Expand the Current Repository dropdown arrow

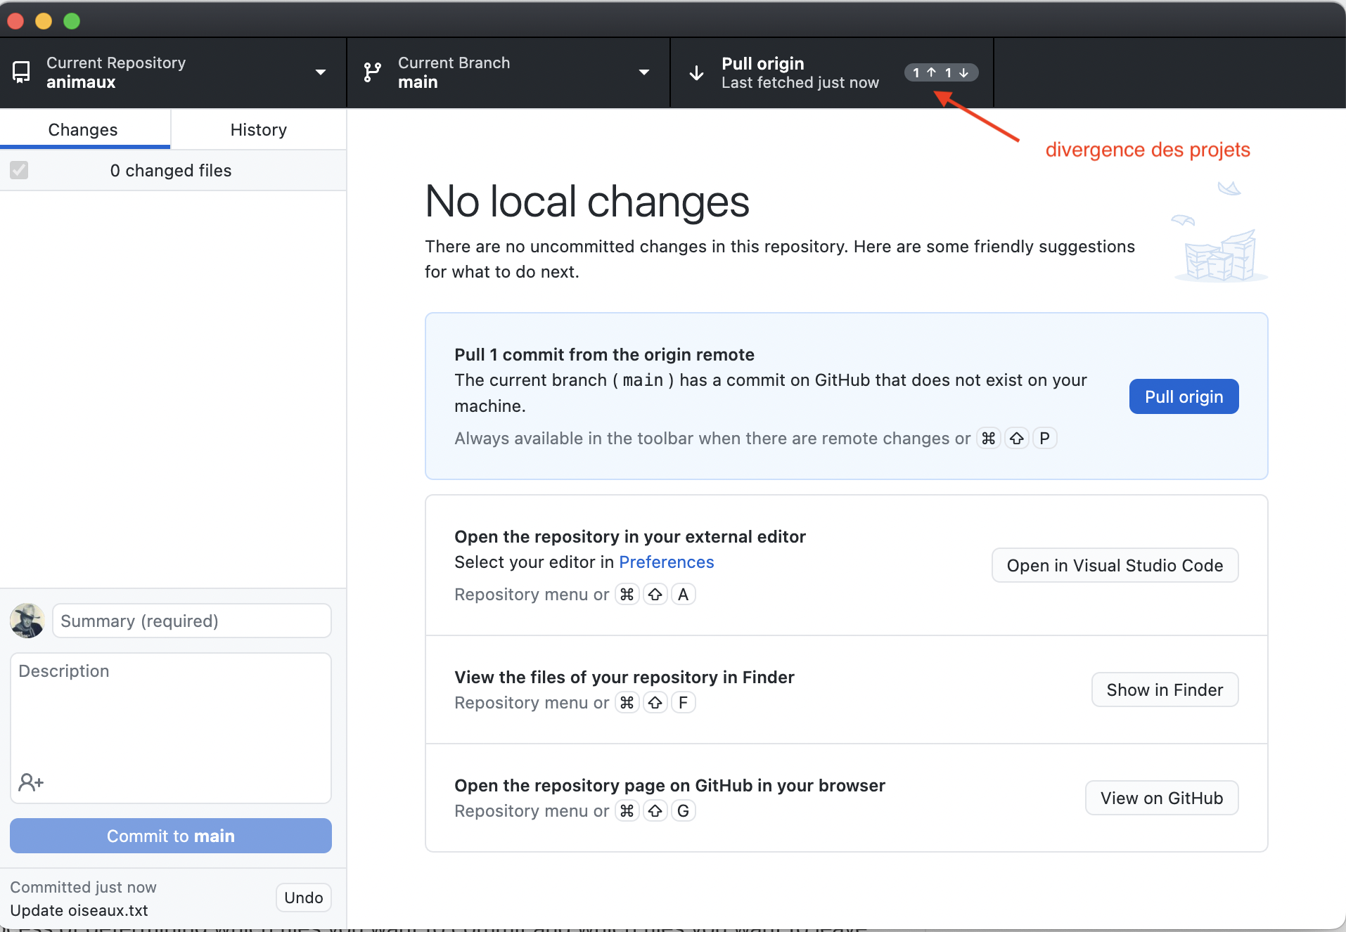[x=321, y=72]
